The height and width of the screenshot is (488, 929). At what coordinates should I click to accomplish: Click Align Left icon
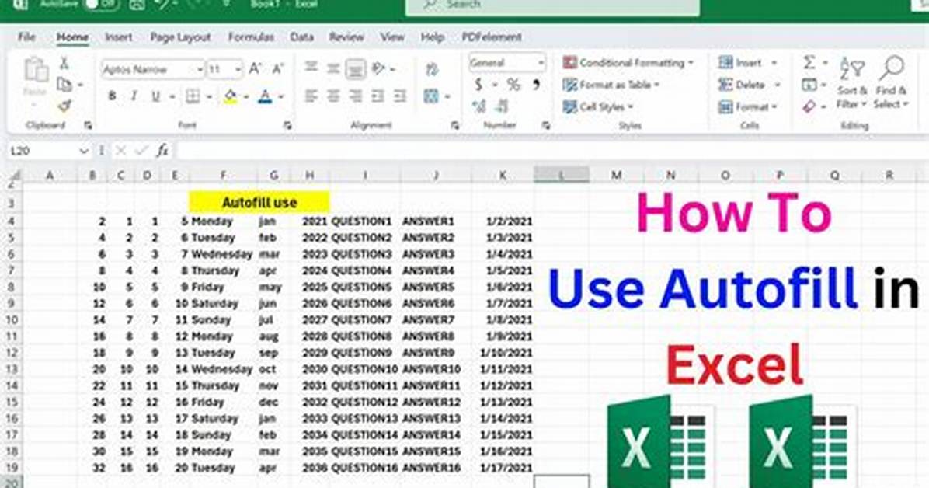click(x=311, y=96)
